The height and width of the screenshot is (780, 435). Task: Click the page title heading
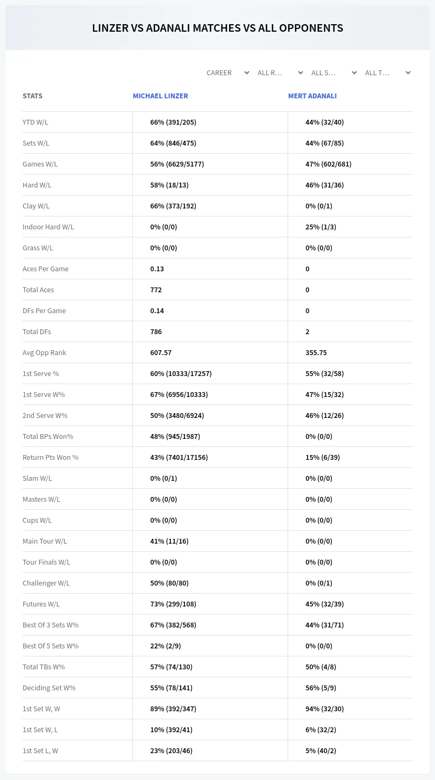coord(217,28)
